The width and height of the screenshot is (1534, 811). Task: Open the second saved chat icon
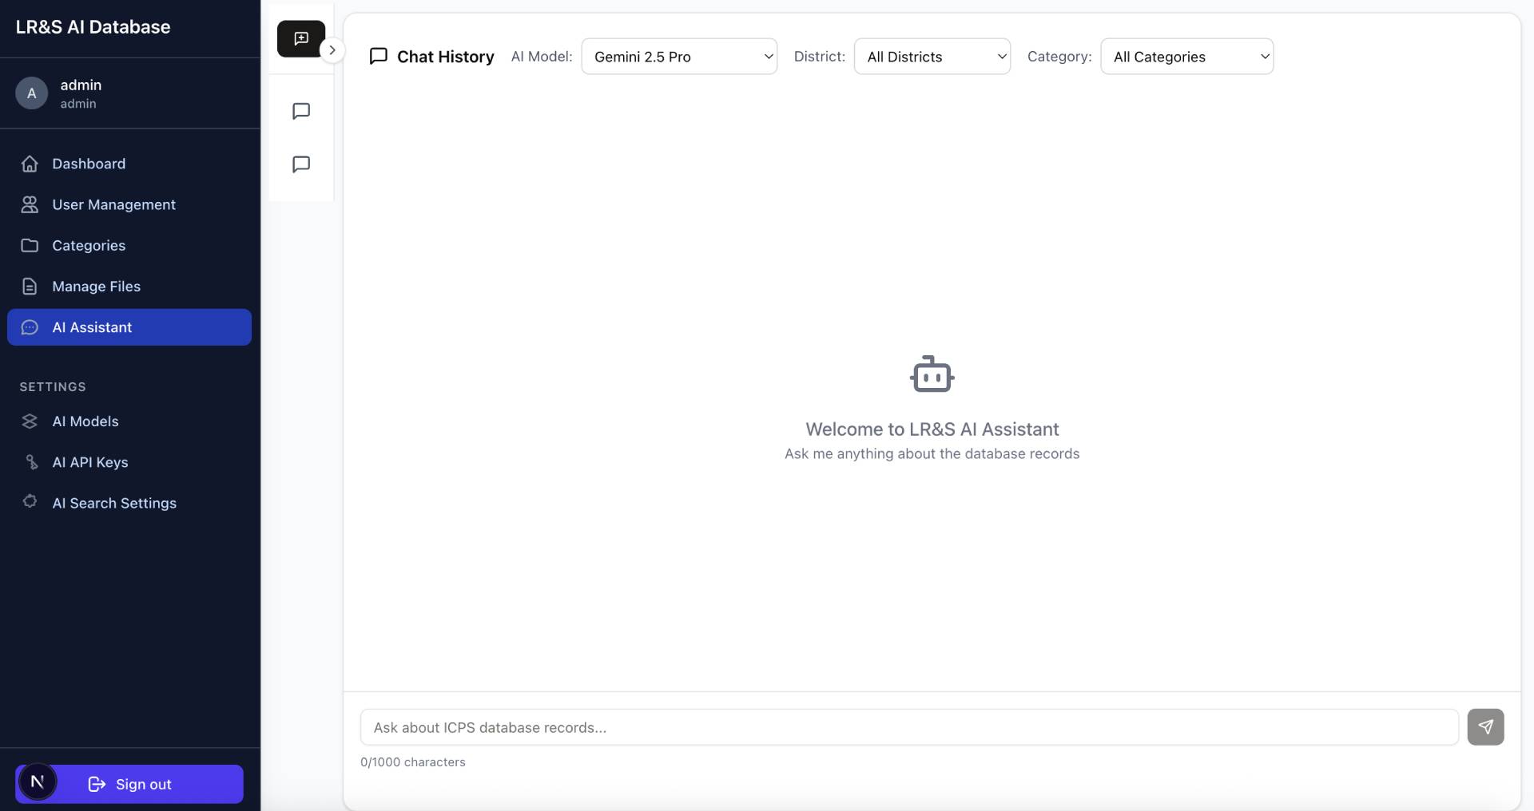[x=300, y=164]
